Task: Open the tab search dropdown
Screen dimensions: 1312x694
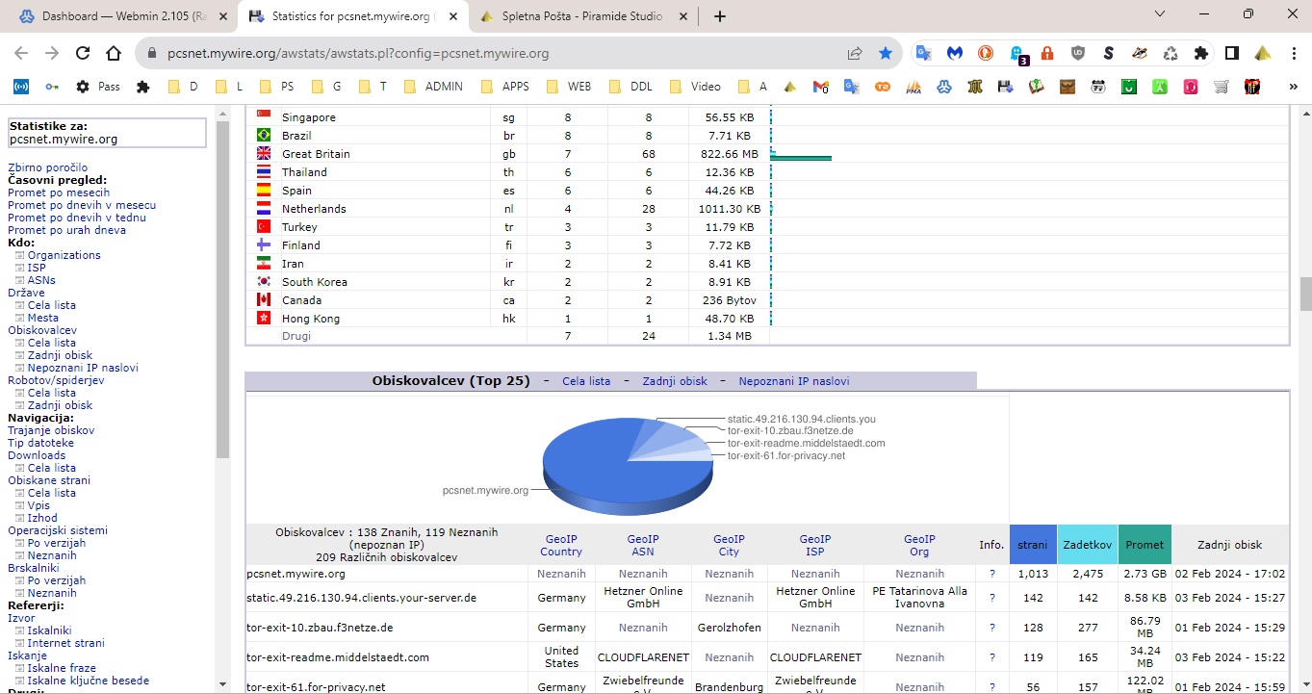Action: [1160, 14]
